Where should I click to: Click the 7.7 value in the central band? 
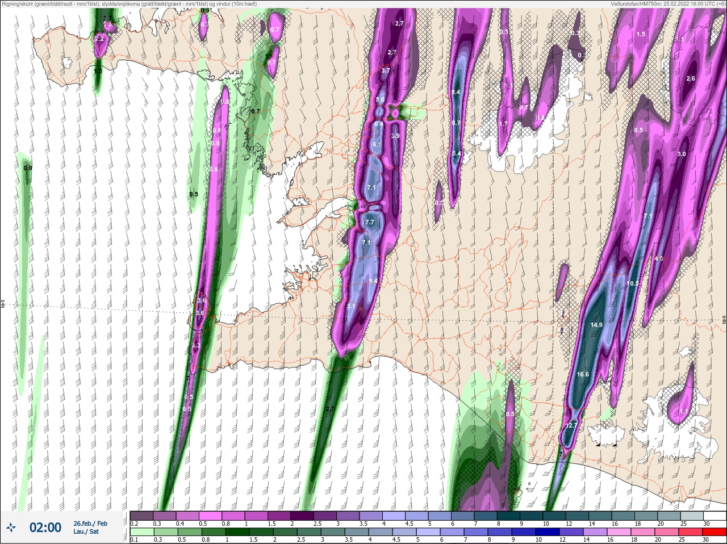[x=370, y=222]
